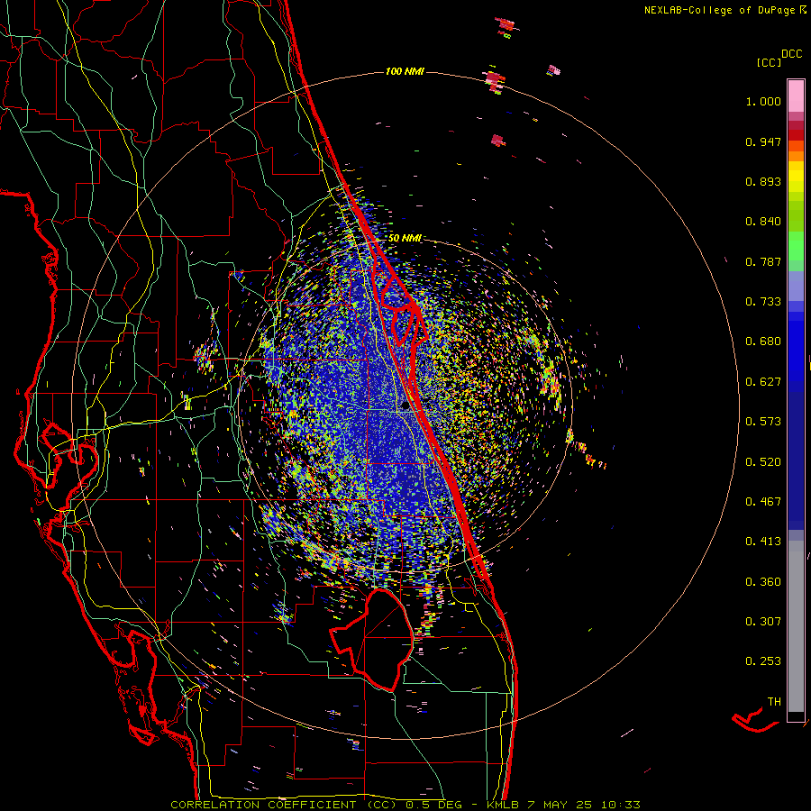Select the 0.840 scale value

pyautogui.click(x=763, y=222)
